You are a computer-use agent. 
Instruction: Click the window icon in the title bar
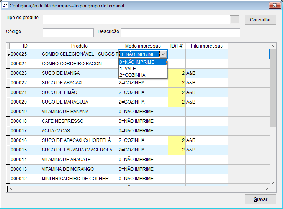5,6
